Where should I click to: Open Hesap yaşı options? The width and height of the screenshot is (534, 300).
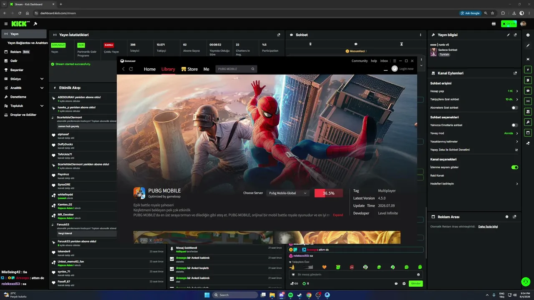[x=474, y=91]
